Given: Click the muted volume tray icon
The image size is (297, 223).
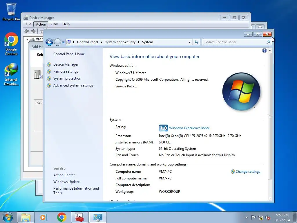Looking at the screenshot, I should point(268,218).
